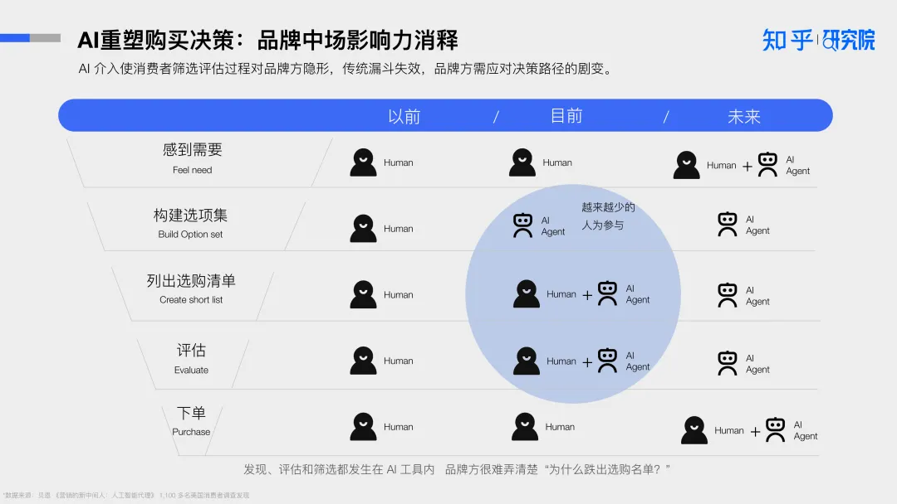Select the 以前 column header

pos(404,116)
